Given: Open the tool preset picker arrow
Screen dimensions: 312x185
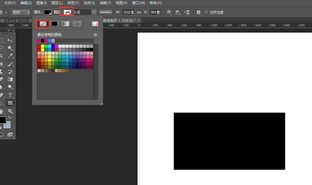Looking at the screenshot, I should tap(6, 12).
